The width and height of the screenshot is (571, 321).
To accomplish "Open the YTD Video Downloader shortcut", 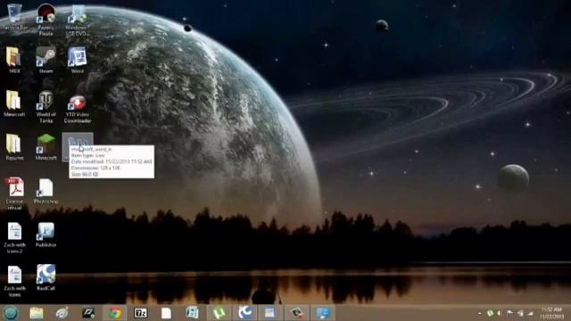I will [x=78, y=109].
